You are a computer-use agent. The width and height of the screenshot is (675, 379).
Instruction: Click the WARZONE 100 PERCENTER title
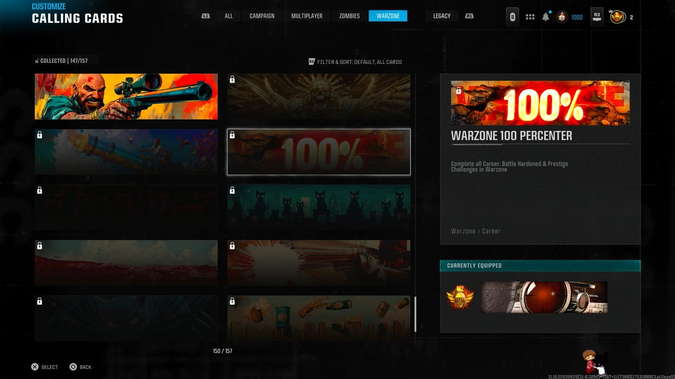tap(511, 136)
